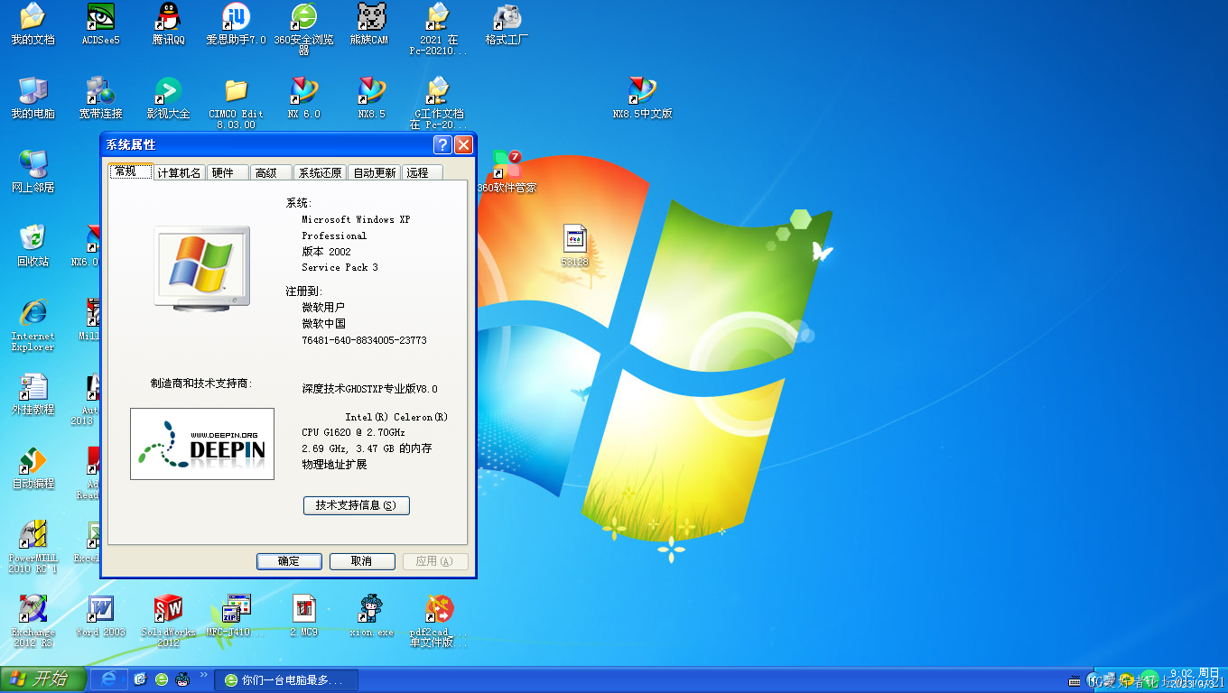
Task: Launch PowerMILL 2010 RC 1 shortcut
Action: [x=33, y=547]
